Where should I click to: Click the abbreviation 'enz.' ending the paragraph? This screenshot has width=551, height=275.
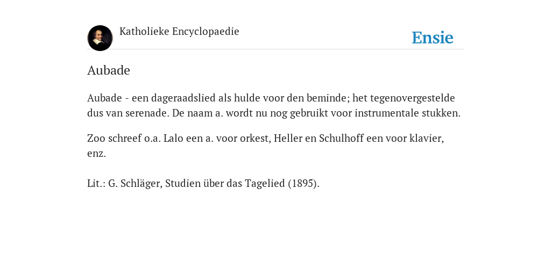tap(97, 154)
